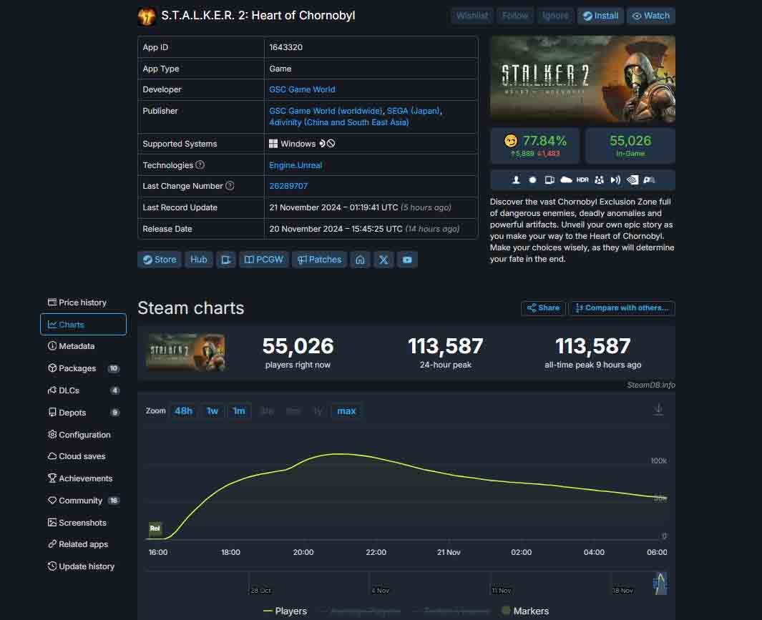Open 4divinity publisher link
This screenshot has width=762, height=620.
(x=338, y=122)
